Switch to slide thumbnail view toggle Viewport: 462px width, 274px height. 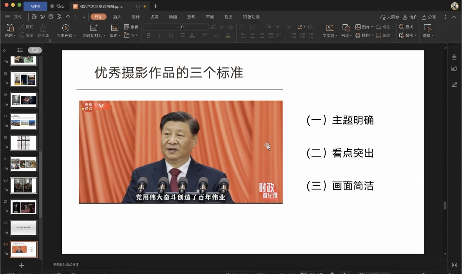(35, 50)
